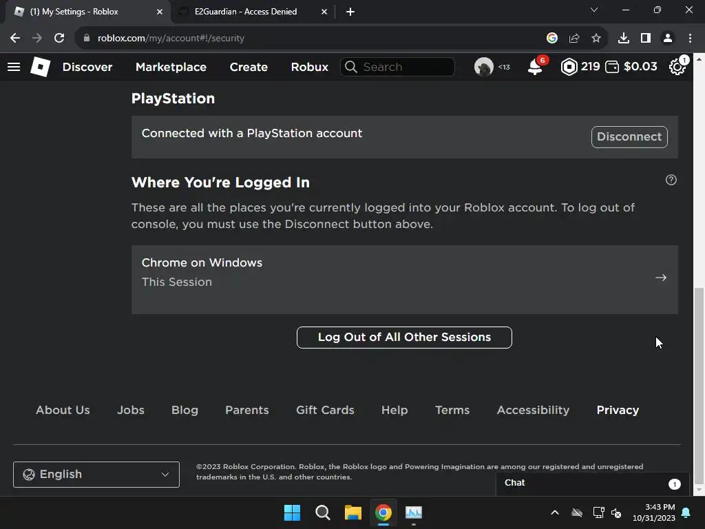
Task: Open the Marketplace nav item
Action: click(171, 67)
